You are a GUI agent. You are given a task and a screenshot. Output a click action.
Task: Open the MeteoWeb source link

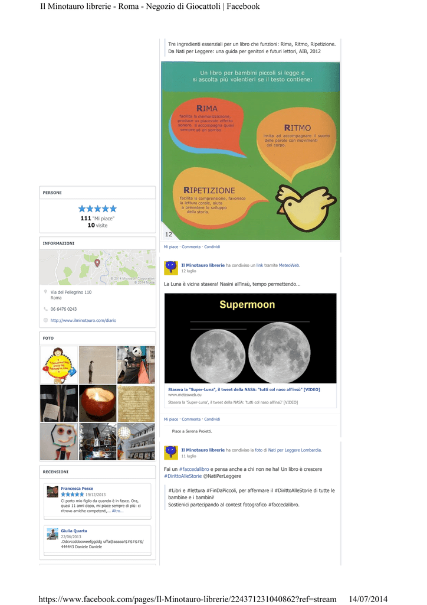click(289, 265)
